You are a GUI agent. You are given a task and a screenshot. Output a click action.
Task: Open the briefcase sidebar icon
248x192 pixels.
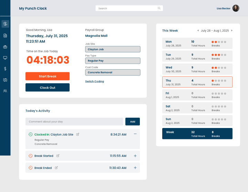(5, 47)
